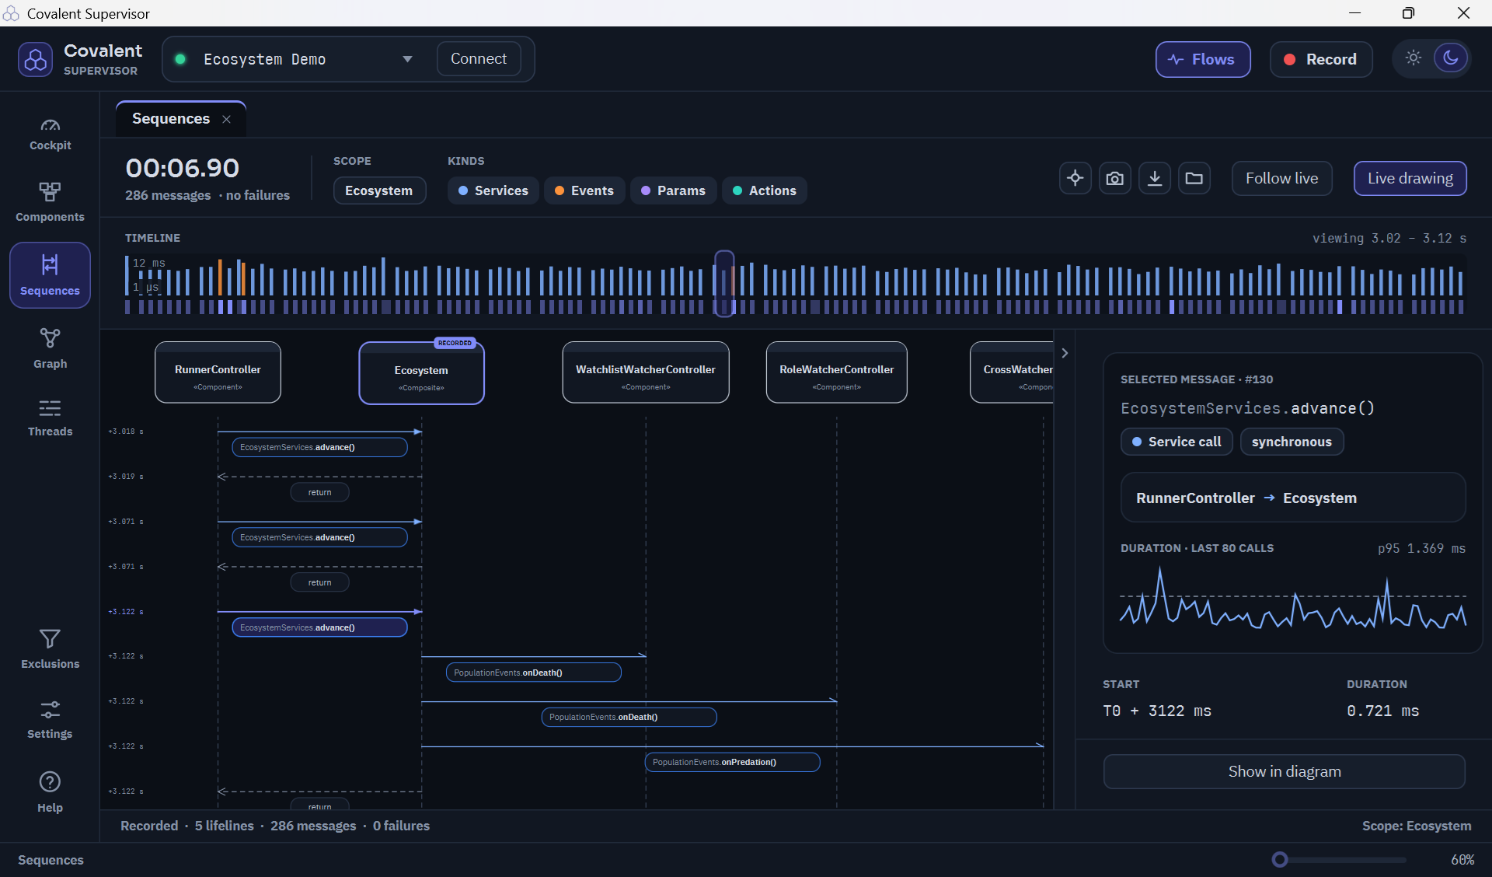Select the RunnerController lifeline box
Viewport: 1492px width, 877px height.
pyautogui.click(x=218, y=372)
